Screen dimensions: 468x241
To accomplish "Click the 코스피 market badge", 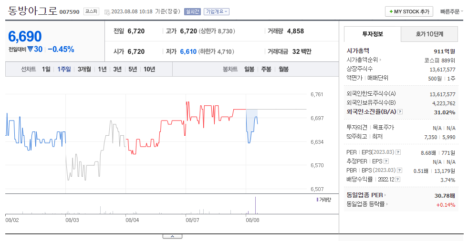I will click(x=91, y=11).
